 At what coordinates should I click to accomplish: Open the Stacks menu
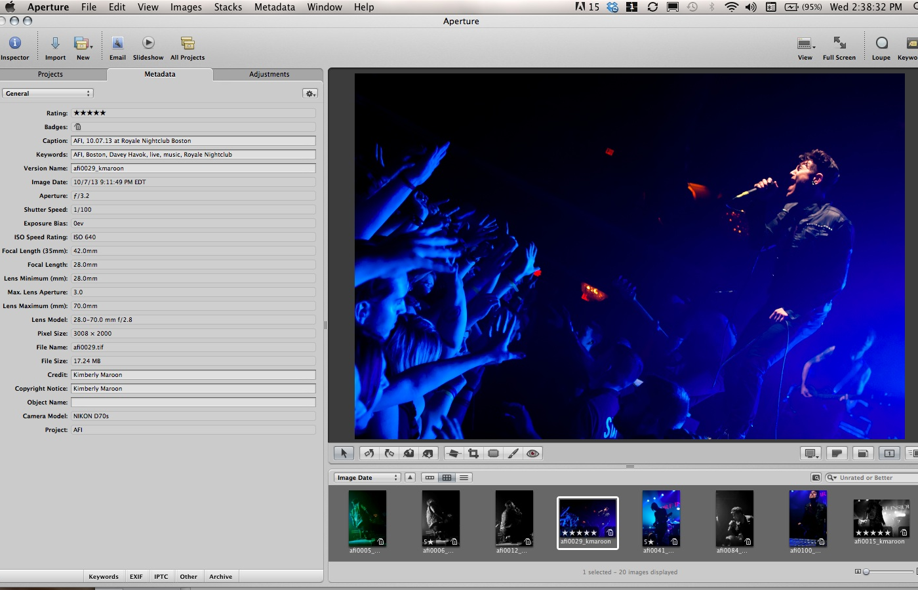(228, 7)
